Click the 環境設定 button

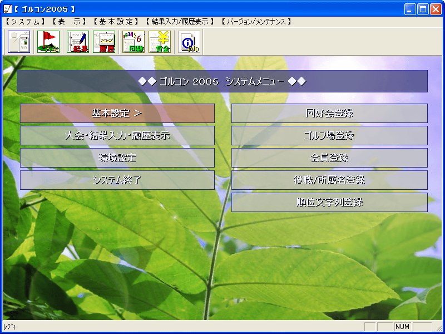click(x=117, y=158)
